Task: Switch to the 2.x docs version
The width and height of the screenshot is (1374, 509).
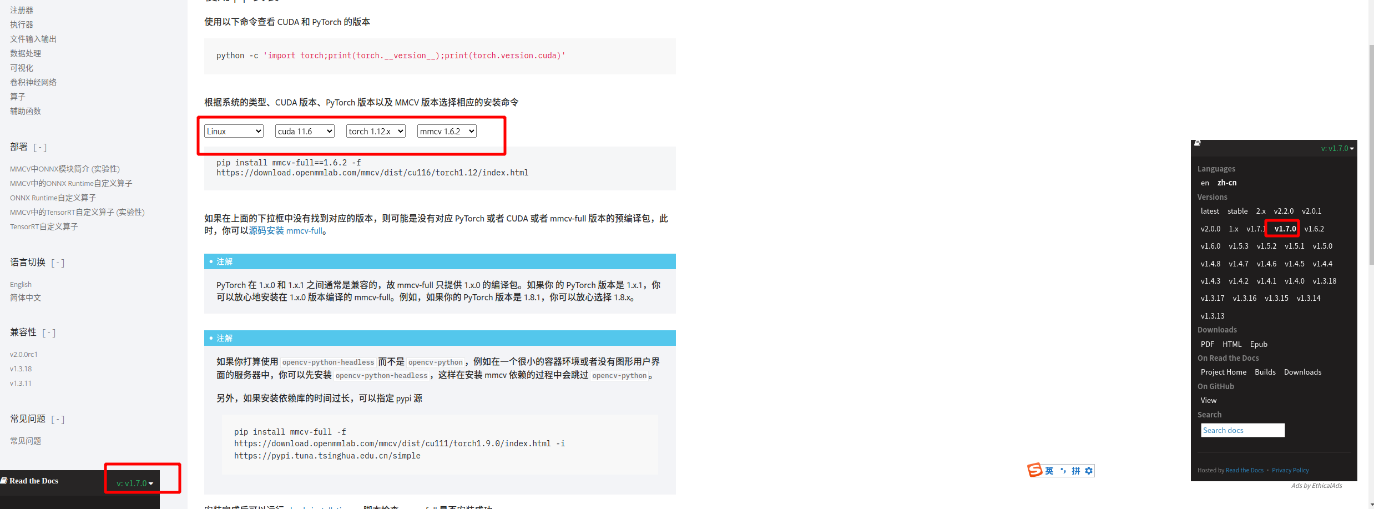Action: [x=1261, y=211]
